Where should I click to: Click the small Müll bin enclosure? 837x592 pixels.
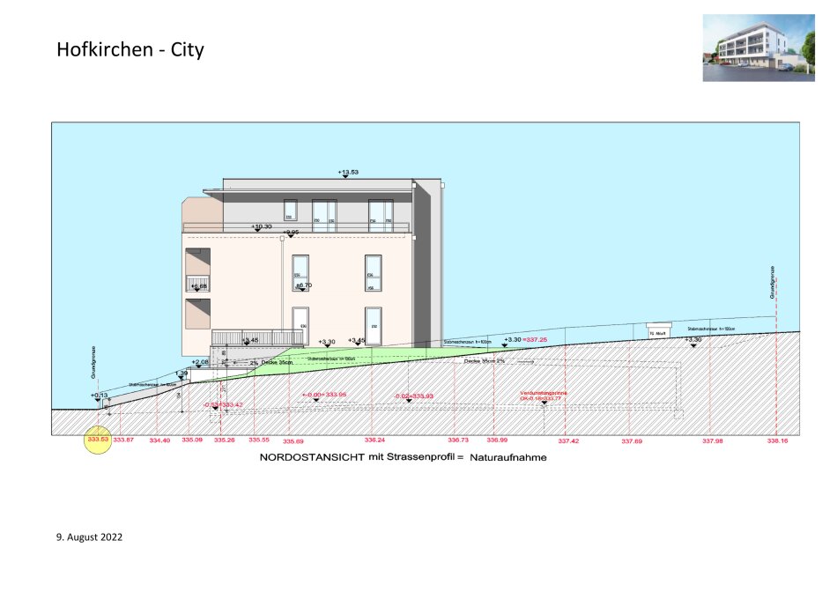click(x=659, y=330)
